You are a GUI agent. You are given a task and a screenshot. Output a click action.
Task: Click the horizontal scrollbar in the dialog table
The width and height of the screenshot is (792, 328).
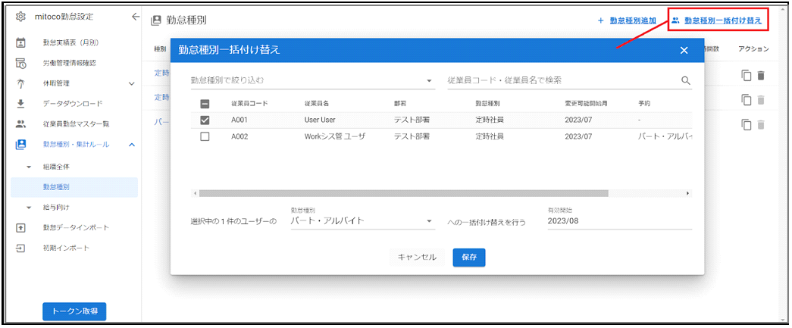click(x=403, y=193)
